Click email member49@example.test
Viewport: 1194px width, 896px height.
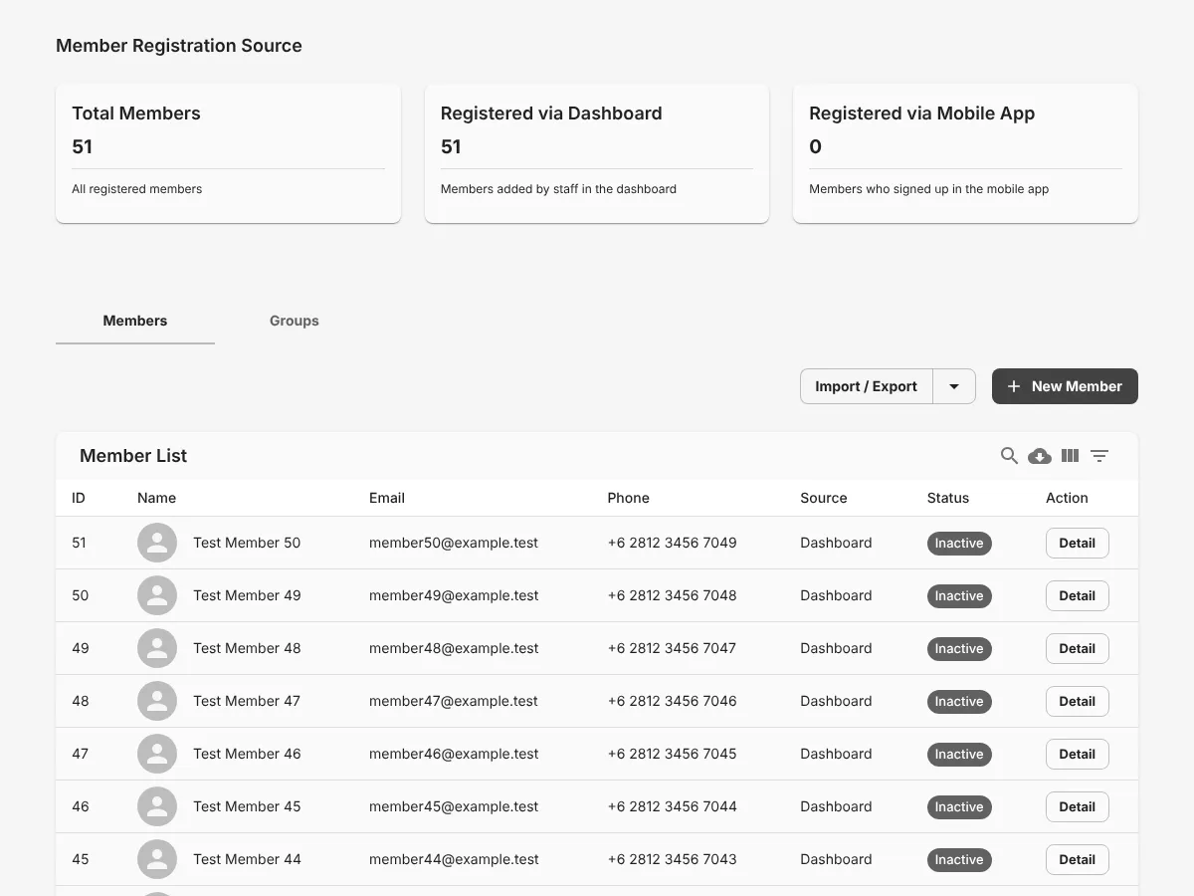click(454, 595)
